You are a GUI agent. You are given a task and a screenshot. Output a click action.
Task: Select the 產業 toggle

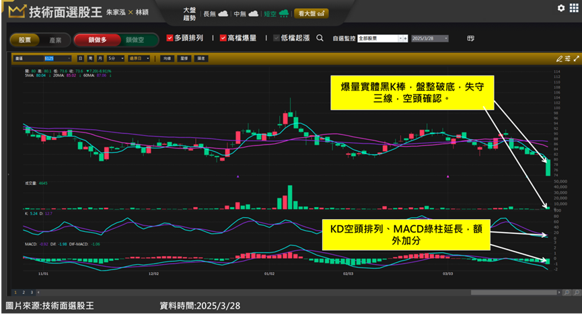tap(55, 40)
